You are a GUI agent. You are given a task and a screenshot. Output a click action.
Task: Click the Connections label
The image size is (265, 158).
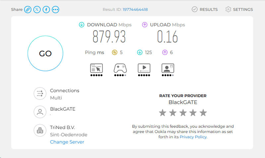pos(65,90)
